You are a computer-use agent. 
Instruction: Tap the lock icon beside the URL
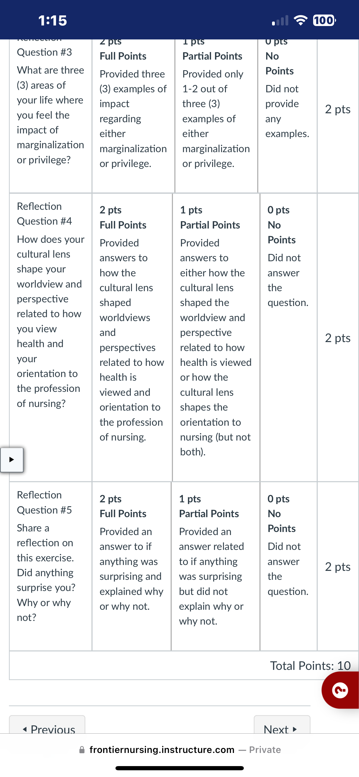(82, 750)
